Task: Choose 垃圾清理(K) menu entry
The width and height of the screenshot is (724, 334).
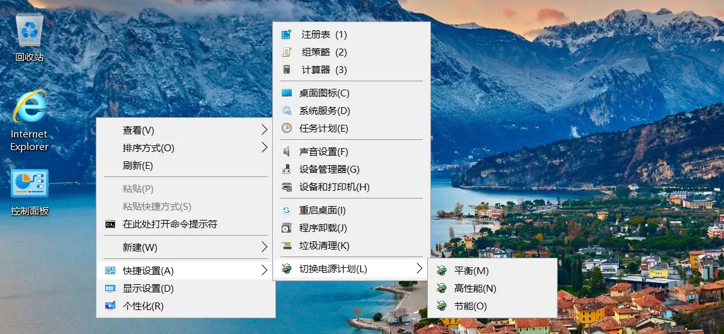Action: [x=352, y=246]
